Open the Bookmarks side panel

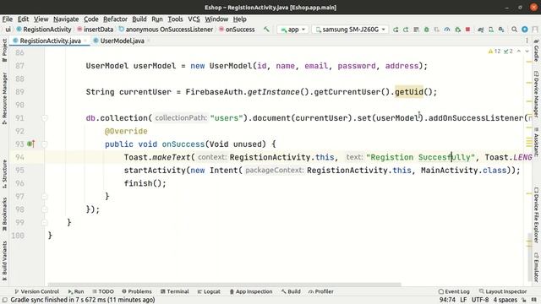[4, 214]
